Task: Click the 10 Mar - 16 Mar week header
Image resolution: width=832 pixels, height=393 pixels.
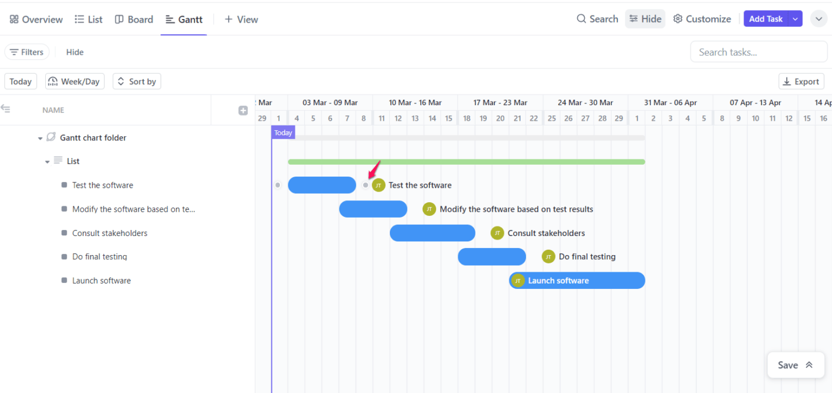Action: coord(415,102)
